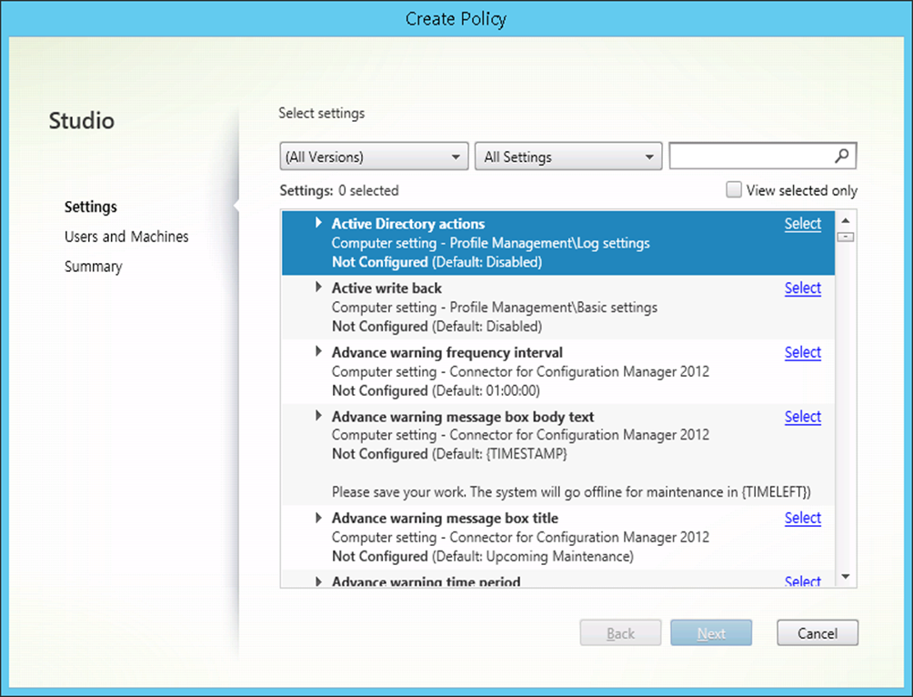Expand Active Directory actions setting

(318, 223)
